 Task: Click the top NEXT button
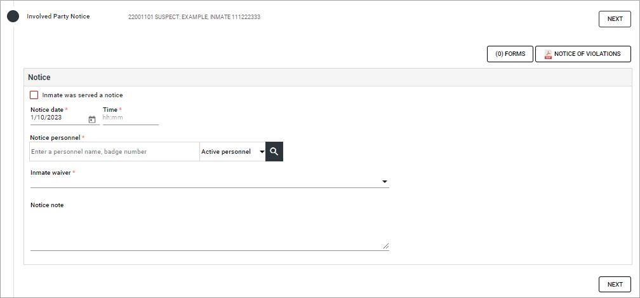click(x=615, y=19)
